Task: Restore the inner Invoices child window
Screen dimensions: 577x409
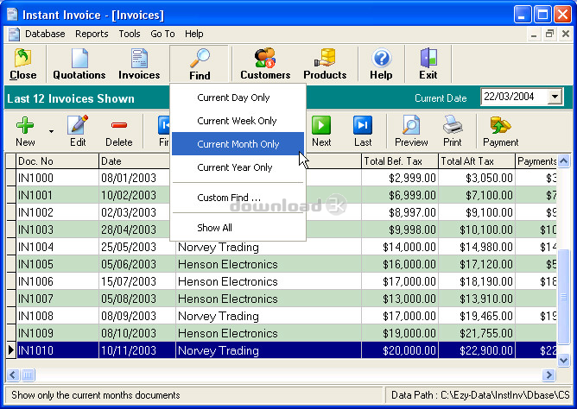Action: point(549,35)
